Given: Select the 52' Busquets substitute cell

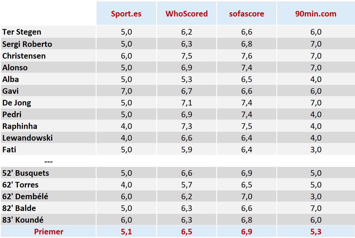Looking at the screenshot, I should click(x=26, y=173).
